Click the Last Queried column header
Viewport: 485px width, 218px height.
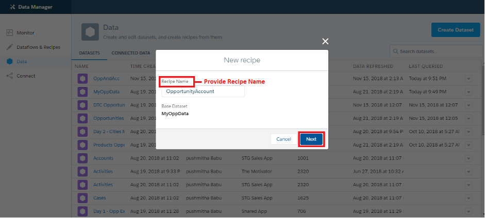coord(426,66)
